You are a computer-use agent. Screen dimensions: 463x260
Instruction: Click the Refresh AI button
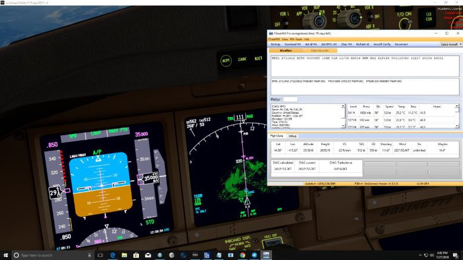click(x=363, y=44)
